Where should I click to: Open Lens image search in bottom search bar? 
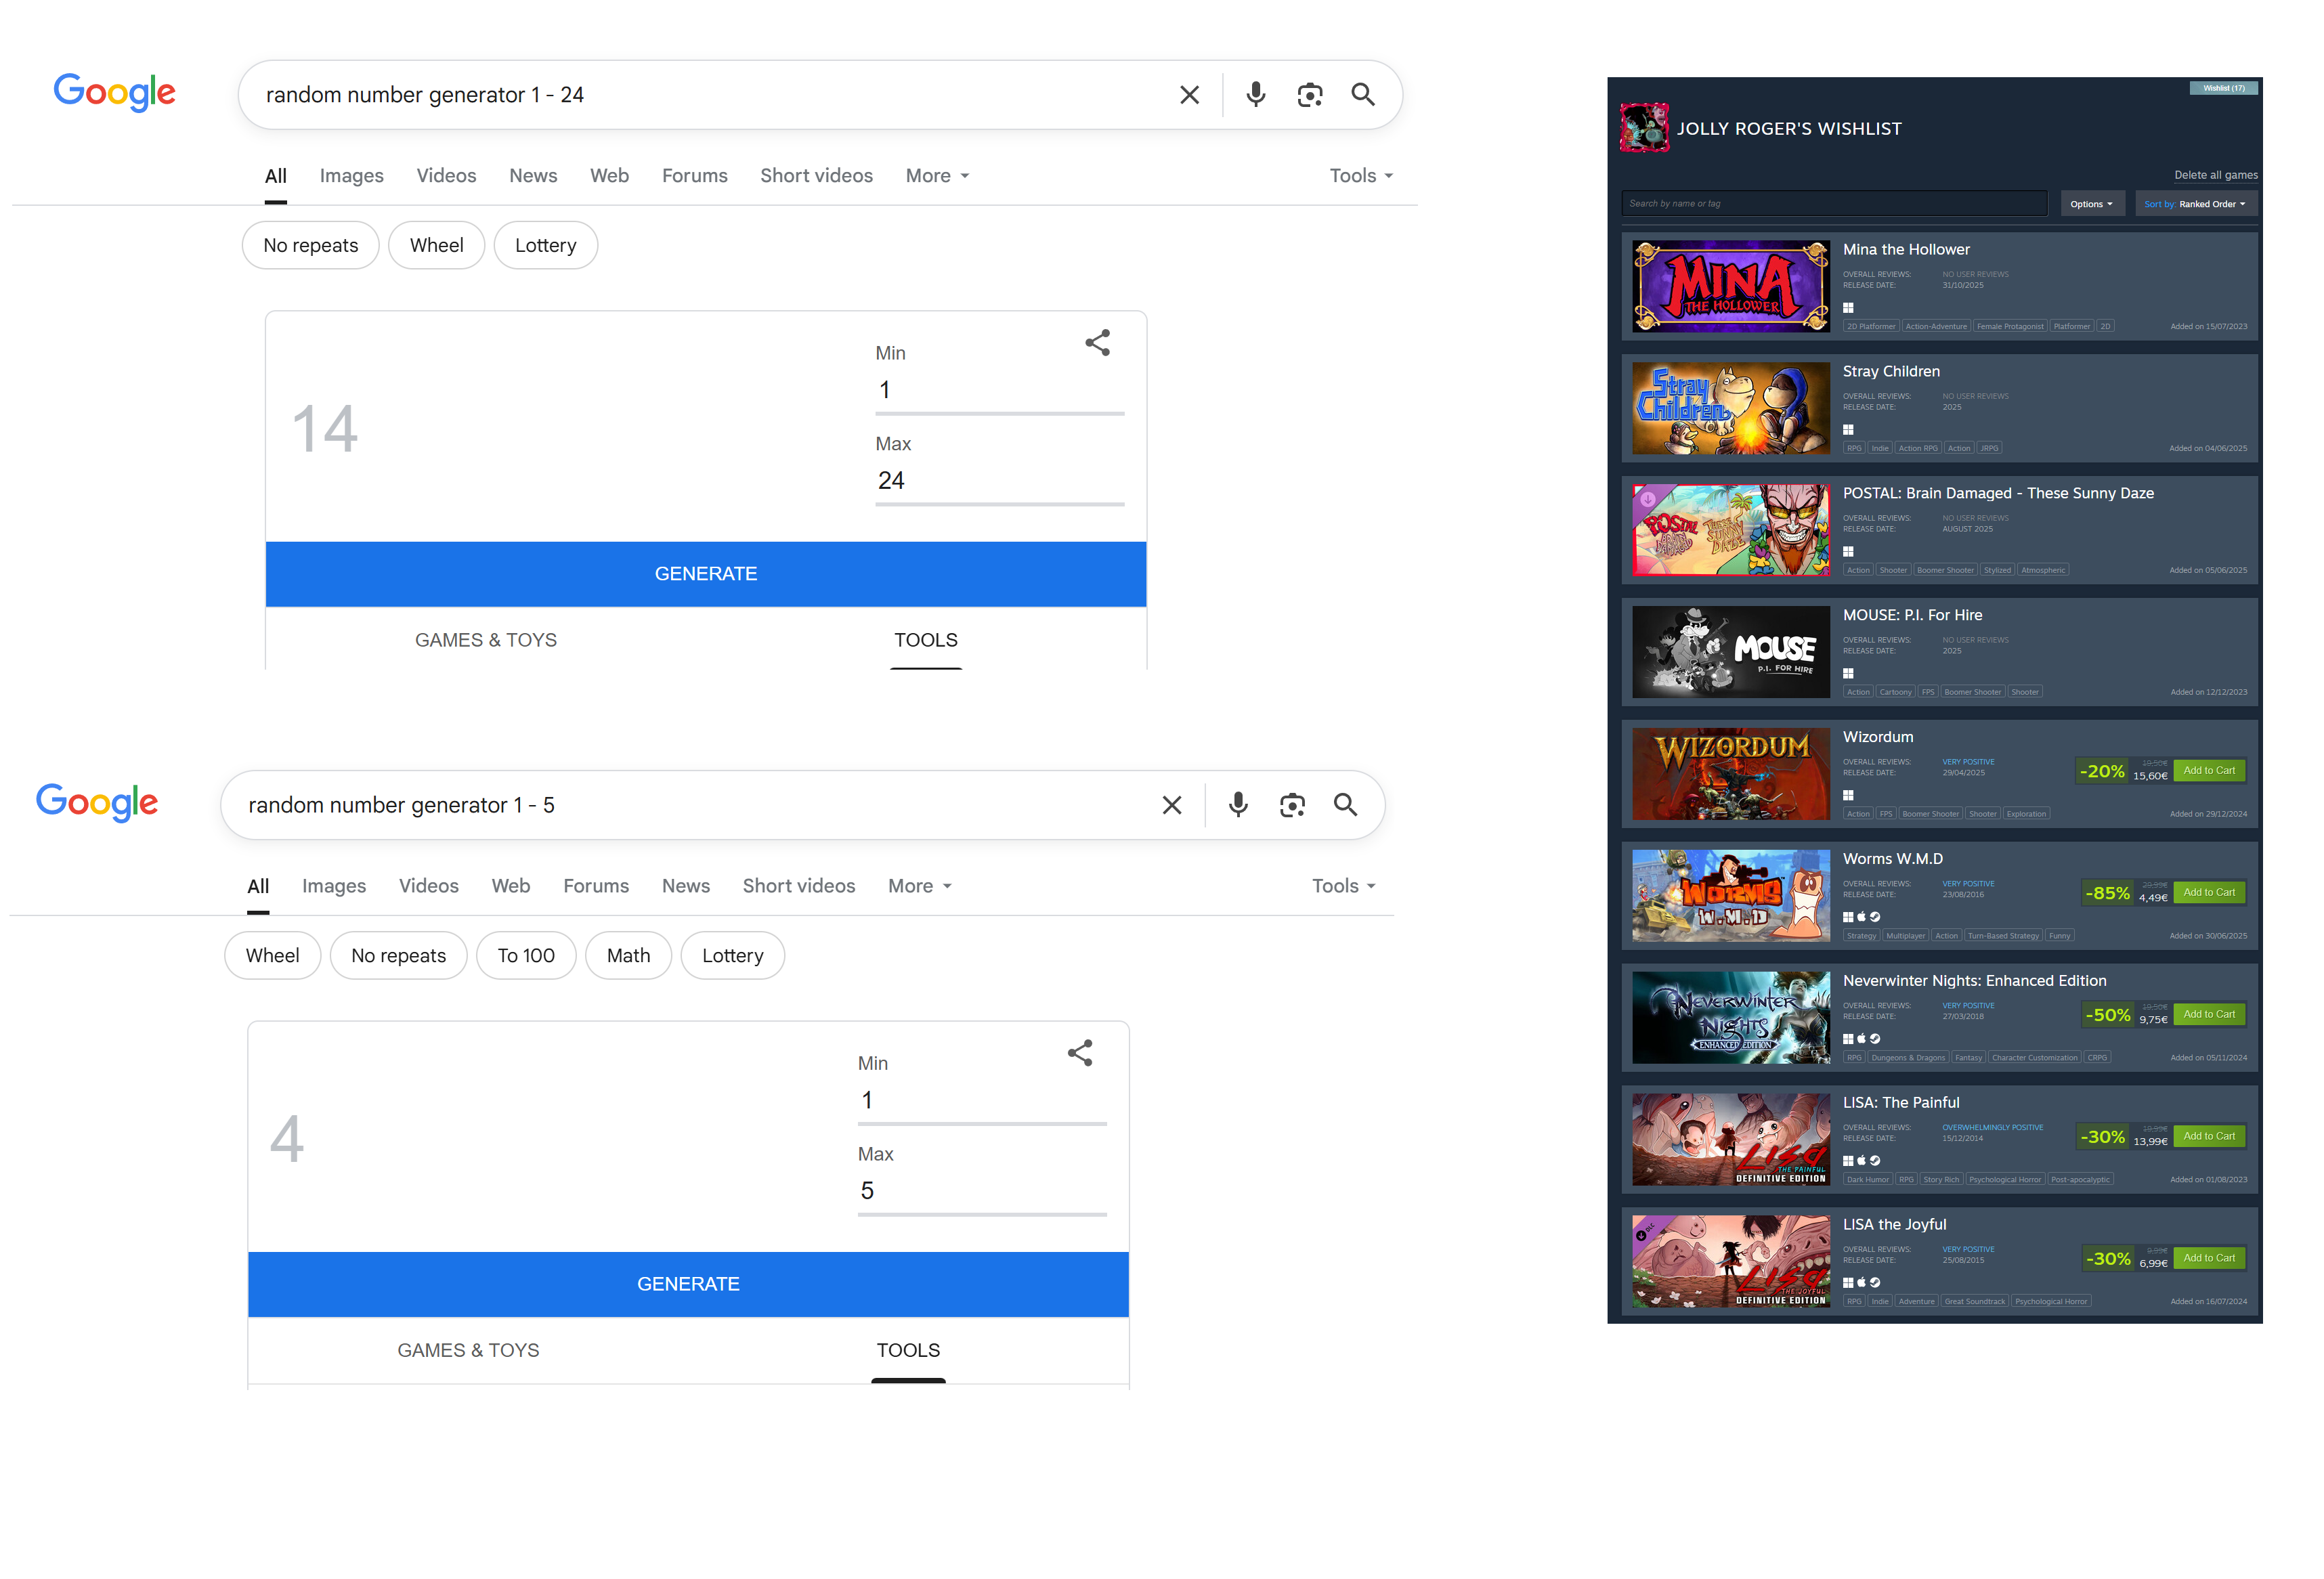(1292, 805)
